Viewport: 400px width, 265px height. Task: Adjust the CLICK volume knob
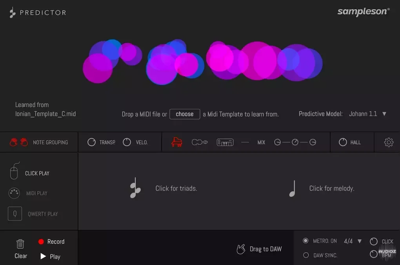tap(374, 241)
